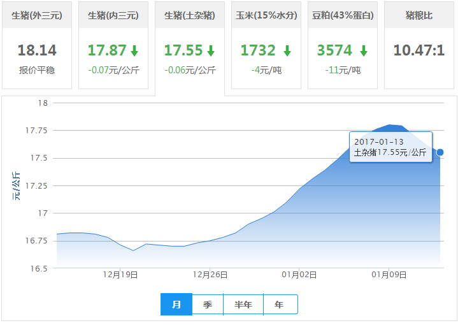The width and height of the screenshot is (458, 325).
Task: Click the -0.06元/公斤 change text
Action: pyautogui.click(x=190, y=70)
